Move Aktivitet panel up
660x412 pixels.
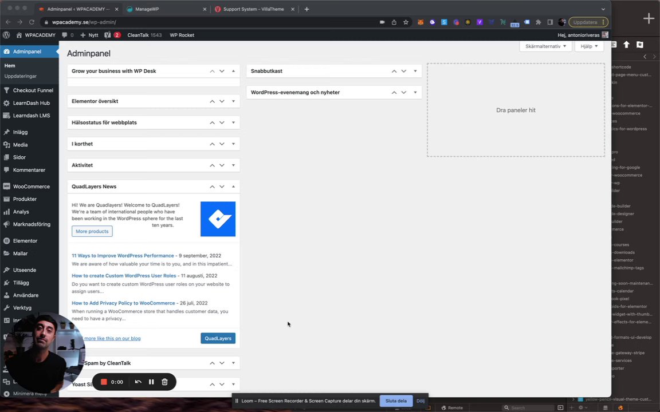(212, 165)
